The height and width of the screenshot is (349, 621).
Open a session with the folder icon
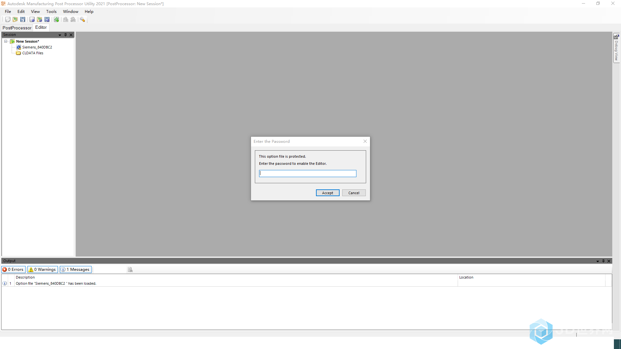coord(15,20)
